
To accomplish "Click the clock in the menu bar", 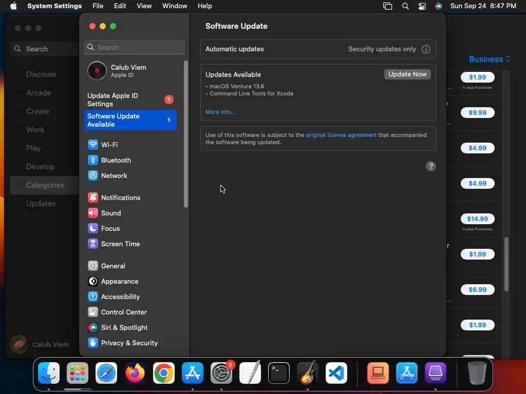I will click(483, 6).
